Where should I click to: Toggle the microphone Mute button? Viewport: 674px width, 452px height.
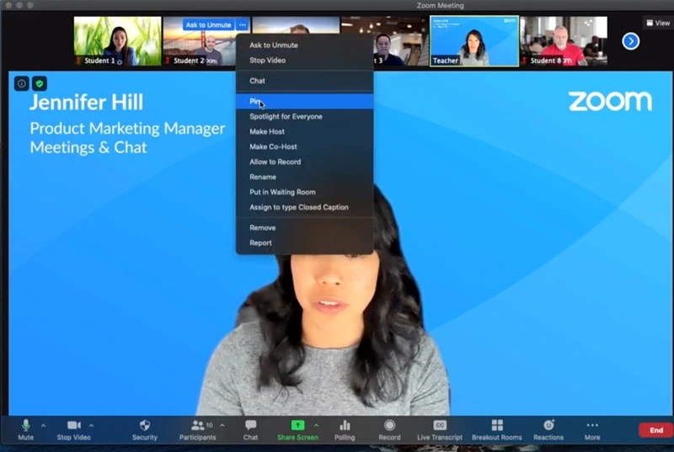(x=25, y=426)
